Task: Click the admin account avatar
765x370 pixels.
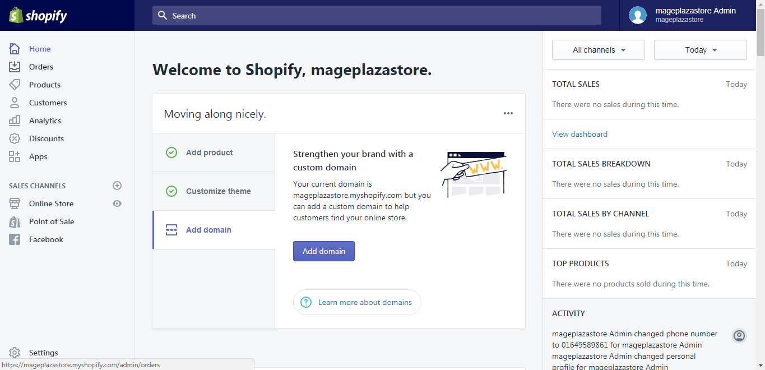Action: click(638, 15)
